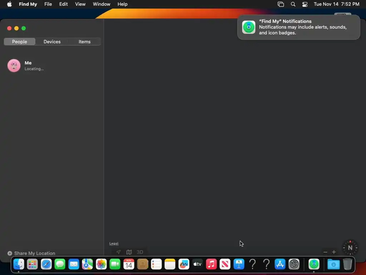The image size is (366, 275).
Task: Open the Apple menu
Action: [9, 4]
